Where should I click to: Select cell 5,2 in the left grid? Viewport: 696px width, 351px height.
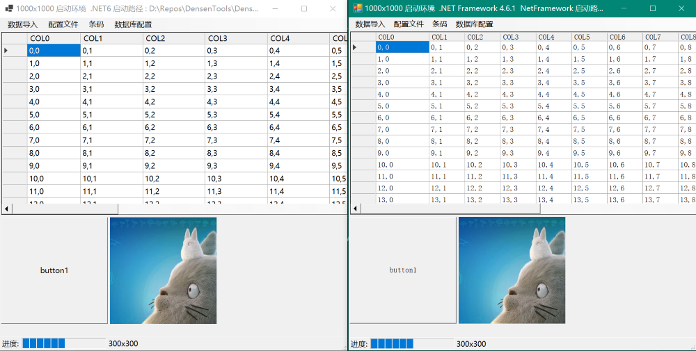(174, 115)
